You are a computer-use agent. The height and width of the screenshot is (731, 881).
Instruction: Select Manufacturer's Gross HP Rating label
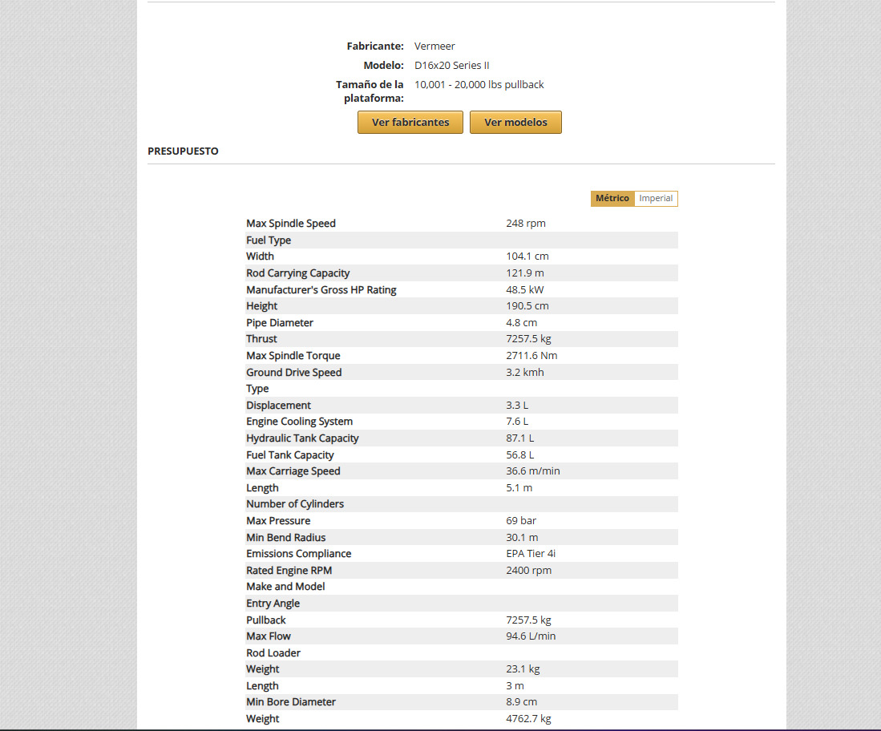321,290
